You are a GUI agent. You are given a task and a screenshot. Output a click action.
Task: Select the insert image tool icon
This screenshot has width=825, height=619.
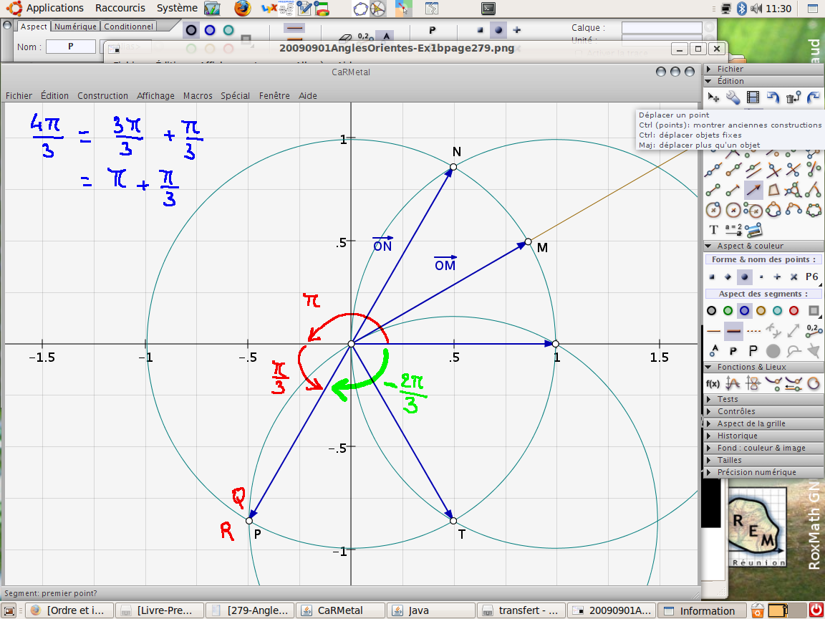(753, 230)
